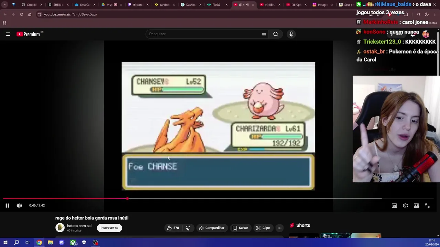The height and width of the screenshot is (247, 440).
Task: Open the on-screen keyboard icon in search box
Action: (264, 34)
